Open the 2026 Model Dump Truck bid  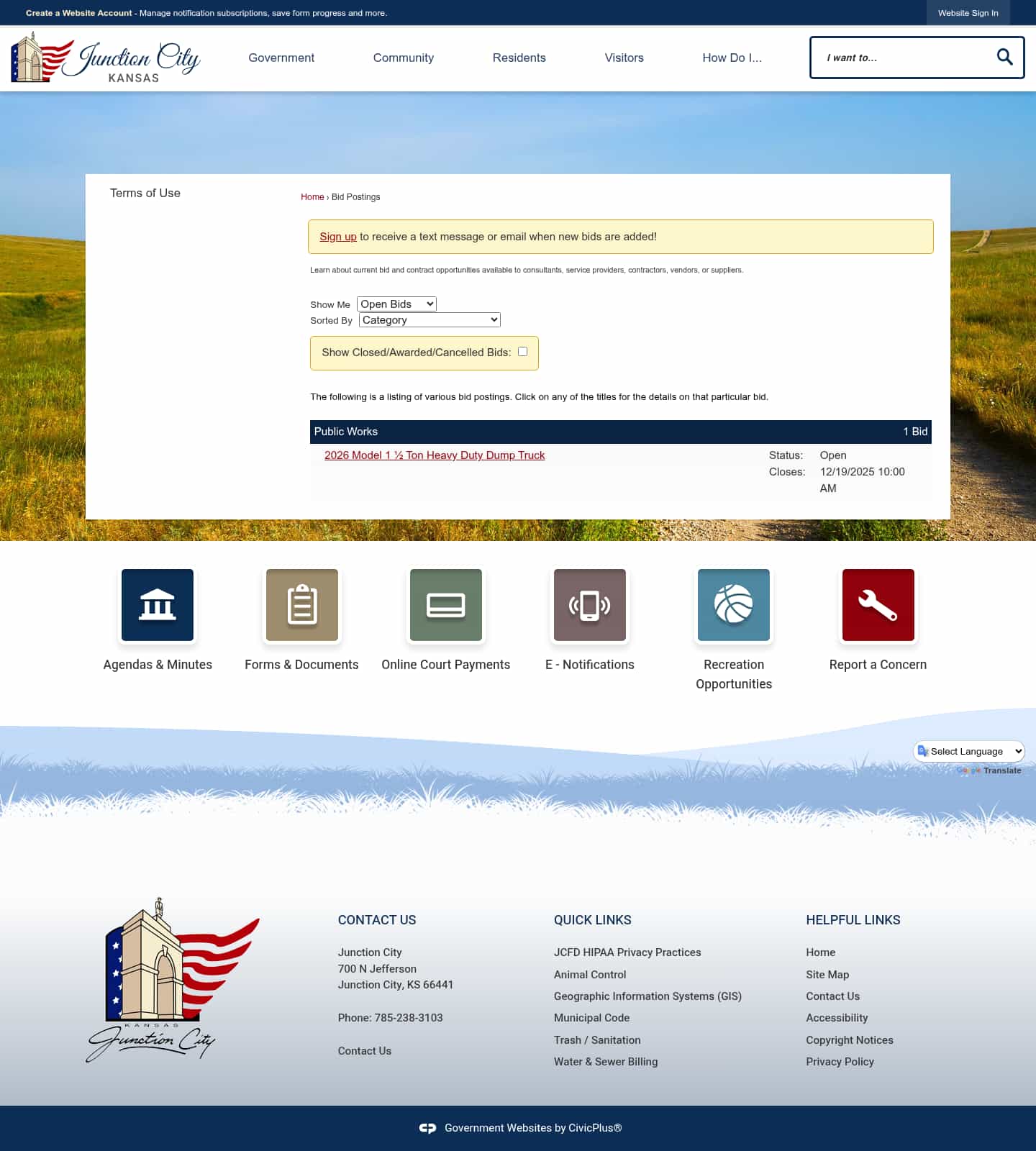[435, 455]
